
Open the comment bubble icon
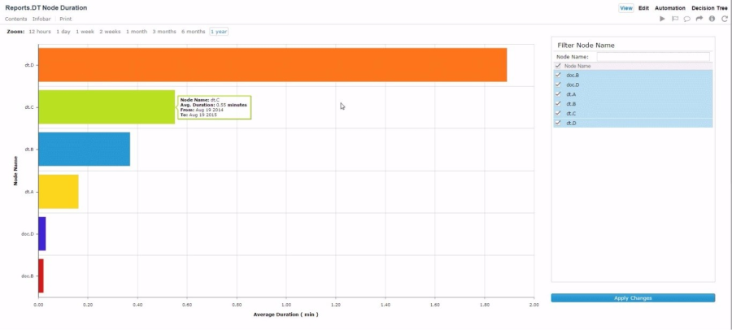click(687, 19)
